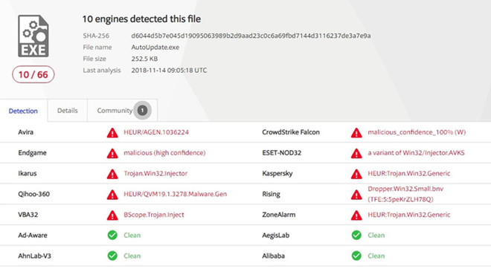Image resolution: width=491 pixels, height=269 pixels.
Task: Click the file size 252.5 KB
Action: 144,59
